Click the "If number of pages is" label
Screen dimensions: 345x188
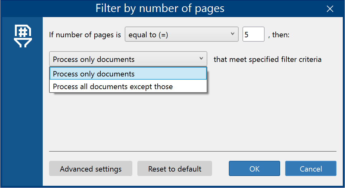[x=85, y=35]
